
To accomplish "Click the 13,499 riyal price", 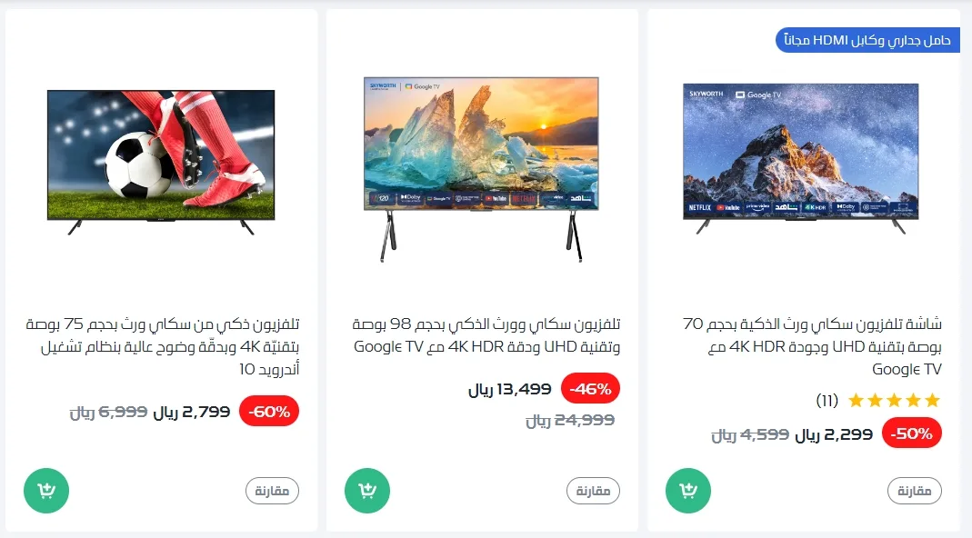I will click(509, 389).
